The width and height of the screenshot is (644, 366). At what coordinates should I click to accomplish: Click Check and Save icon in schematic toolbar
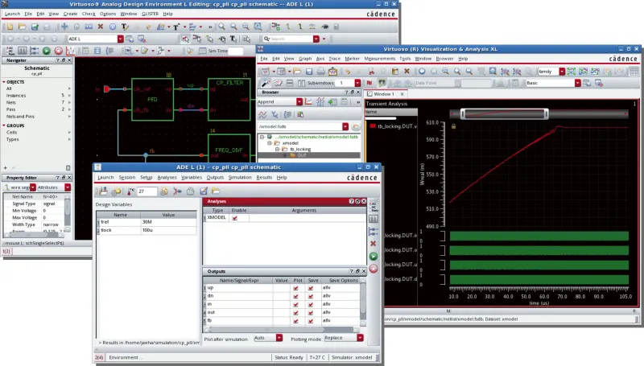(x=35, y=27)
